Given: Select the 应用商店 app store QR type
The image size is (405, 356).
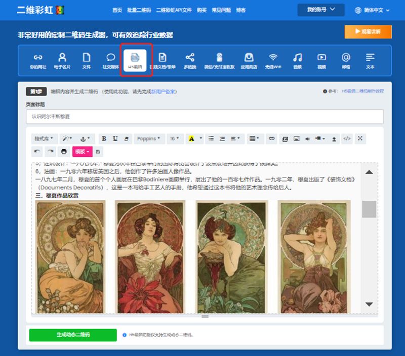Looking at the screenshot, I should (x=249, y=60).
